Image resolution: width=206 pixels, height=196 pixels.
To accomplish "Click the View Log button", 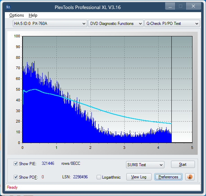I will [x=139, y=177].
